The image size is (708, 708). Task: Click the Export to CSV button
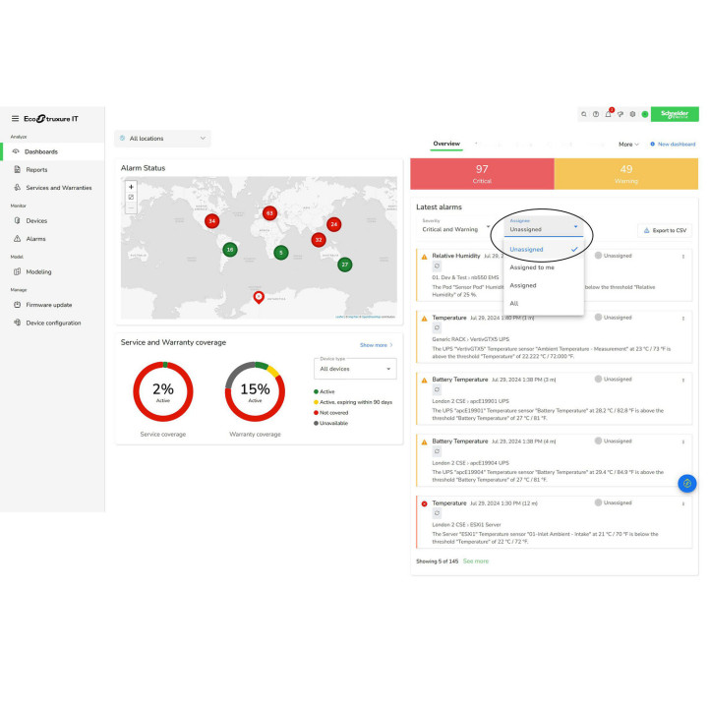click(665, 230)
